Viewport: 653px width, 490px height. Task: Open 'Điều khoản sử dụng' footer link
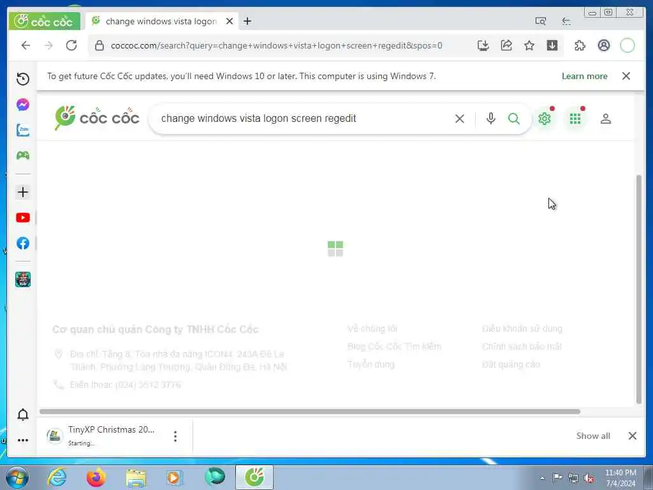pos(522,329)
